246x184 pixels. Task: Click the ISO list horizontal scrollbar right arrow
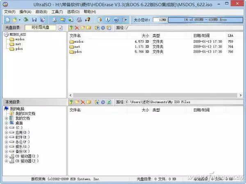tap(241, 95)
